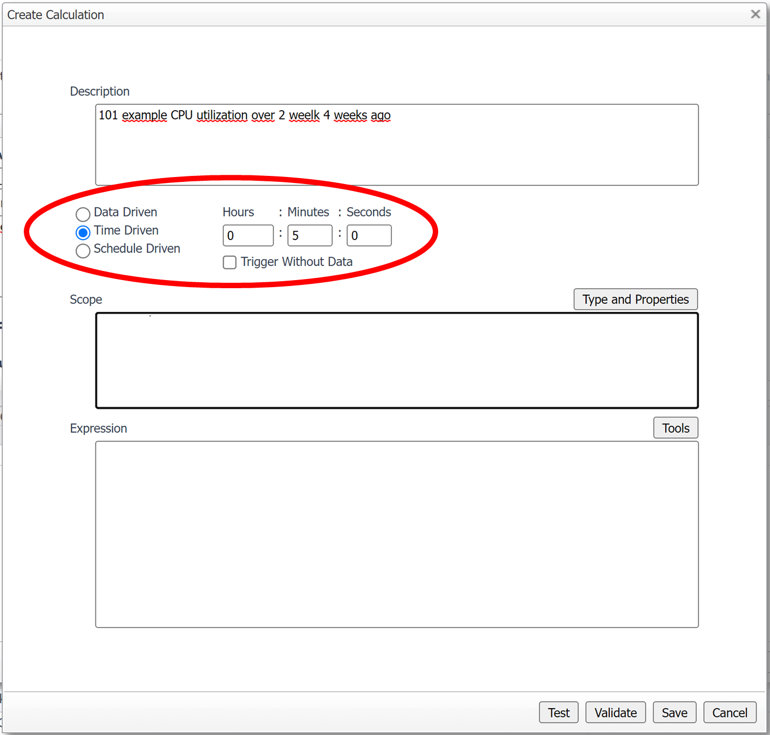The width and height of the screenshot is (770, 735).
Task: Click inside the Scope box
Action: pos(397,360)
